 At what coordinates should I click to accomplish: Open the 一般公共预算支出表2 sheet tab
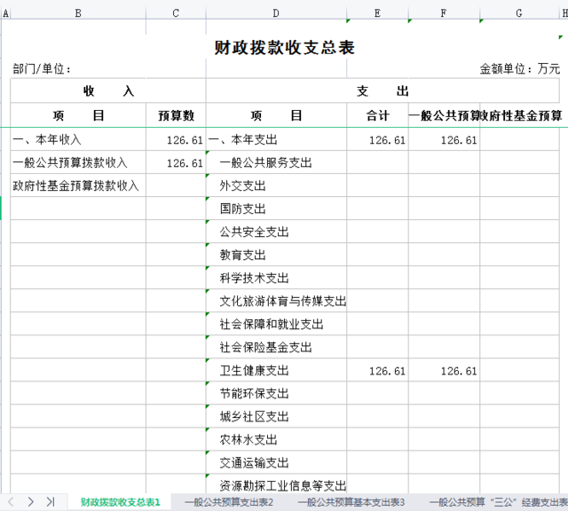tap(229, 502)
